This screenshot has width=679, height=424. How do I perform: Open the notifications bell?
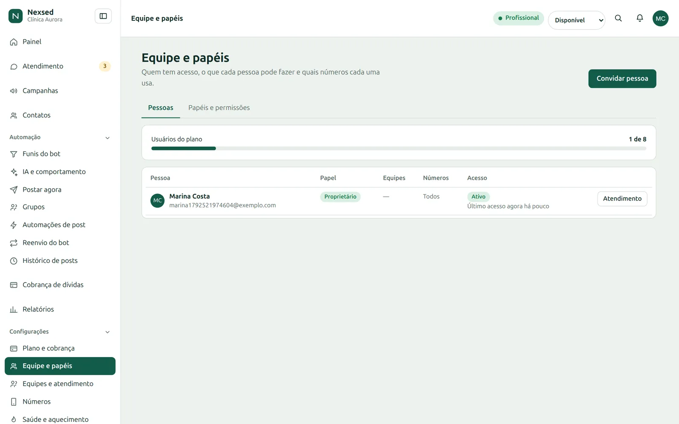pyautogui.click(x=640, y=18)
